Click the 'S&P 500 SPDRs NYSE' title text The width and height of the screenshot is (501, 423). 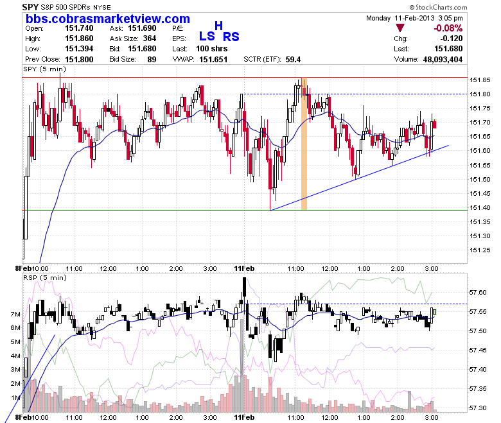pos(76,7)
